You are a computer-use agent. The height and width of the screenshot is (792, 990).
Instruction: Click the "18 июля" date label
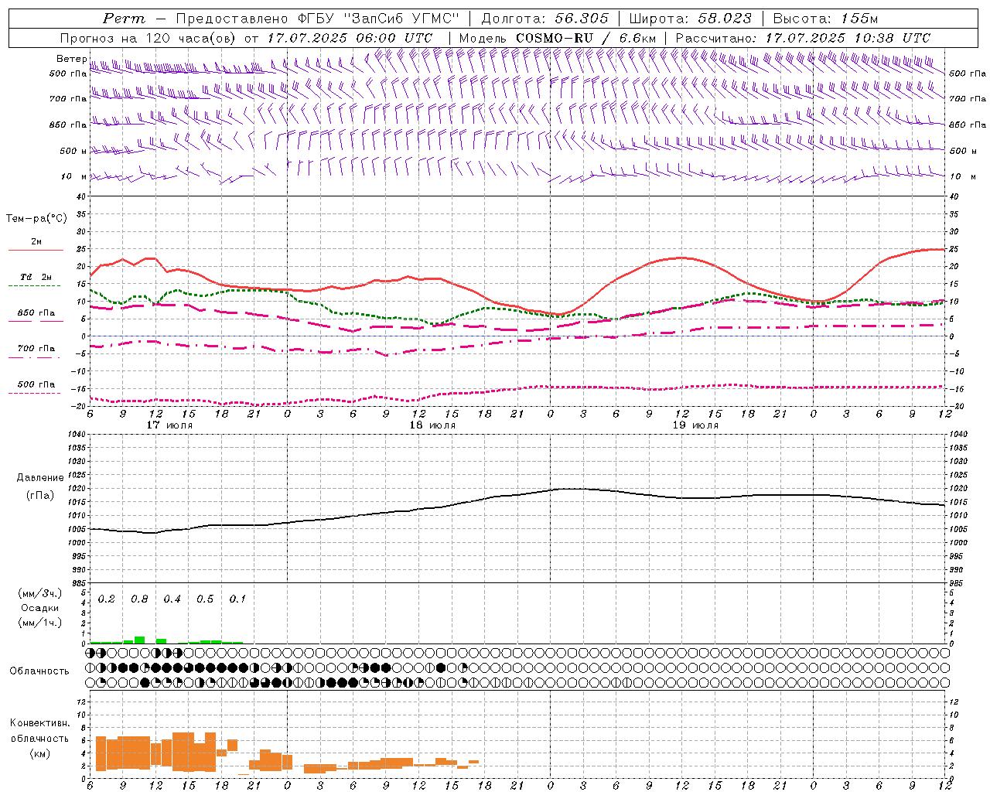432,425
